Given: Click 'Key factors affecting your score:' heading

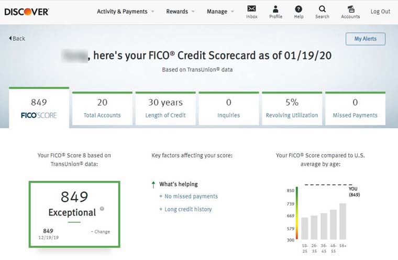Looking at the screenshot, I should click(192, 155).
